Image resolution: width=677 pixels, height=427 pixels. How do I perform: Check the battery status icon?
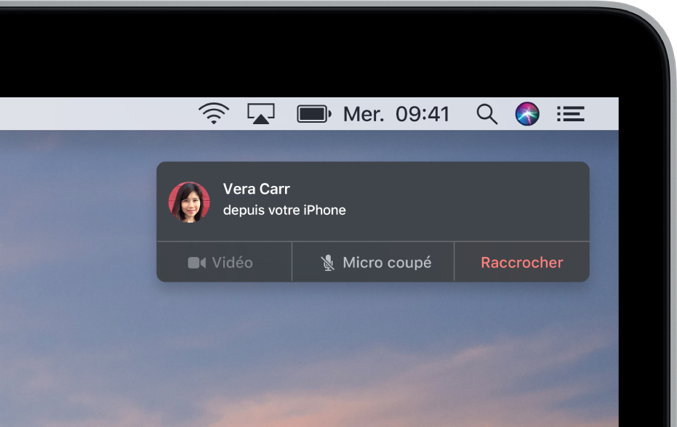pos(314,114)
